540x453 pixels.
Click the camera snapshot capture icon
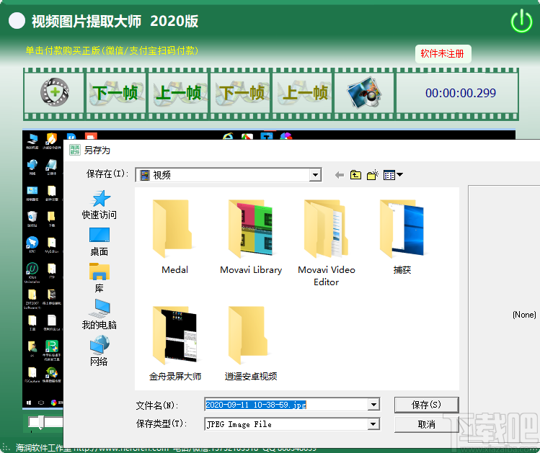[364, 92]
